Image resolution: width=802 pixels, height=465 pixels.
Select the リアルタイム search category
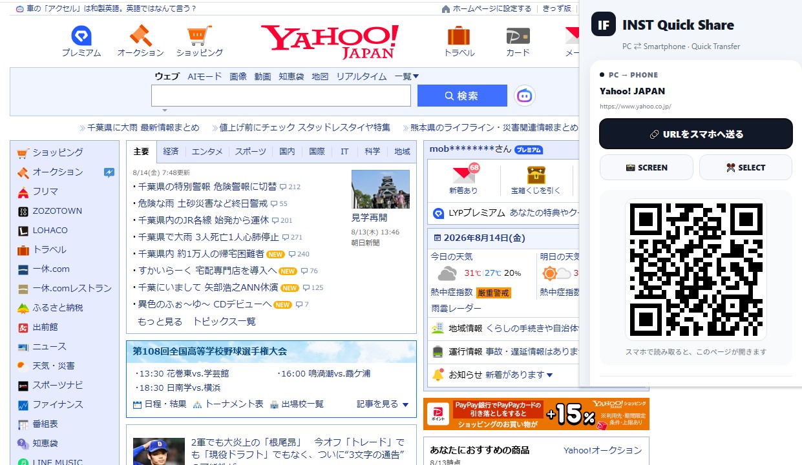(361, 76)
